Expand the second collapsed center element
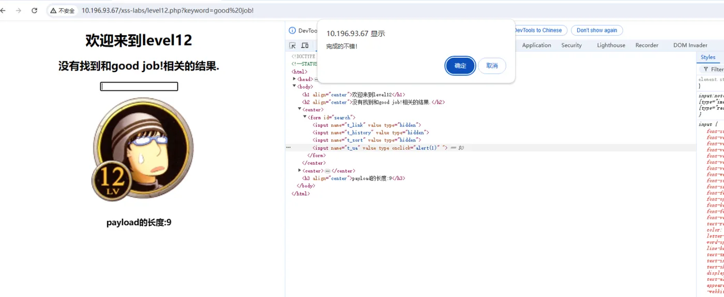Screen dimensions: 724x297 (x=299, y=170)
